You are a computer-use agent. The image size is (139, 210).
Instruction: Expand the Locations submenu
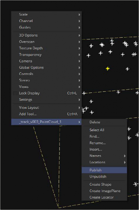tap(104, 162)
